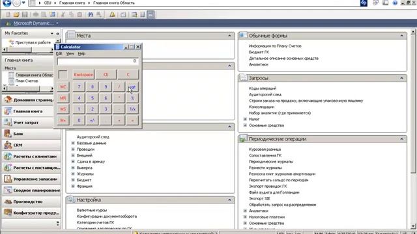This screenshot has width=417, height=234.
Task: Click favorites pane horizontal scrollbar
Action: (28, 49)
